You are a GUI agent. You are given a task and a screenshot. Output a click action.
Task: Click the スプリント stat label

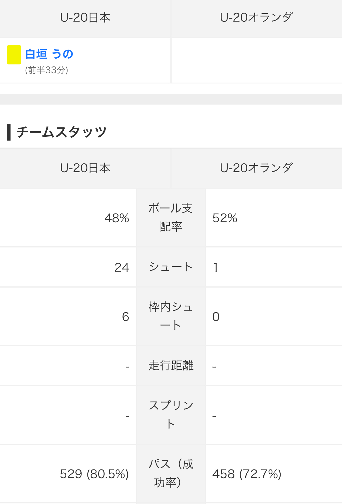[x=171, y=415]
